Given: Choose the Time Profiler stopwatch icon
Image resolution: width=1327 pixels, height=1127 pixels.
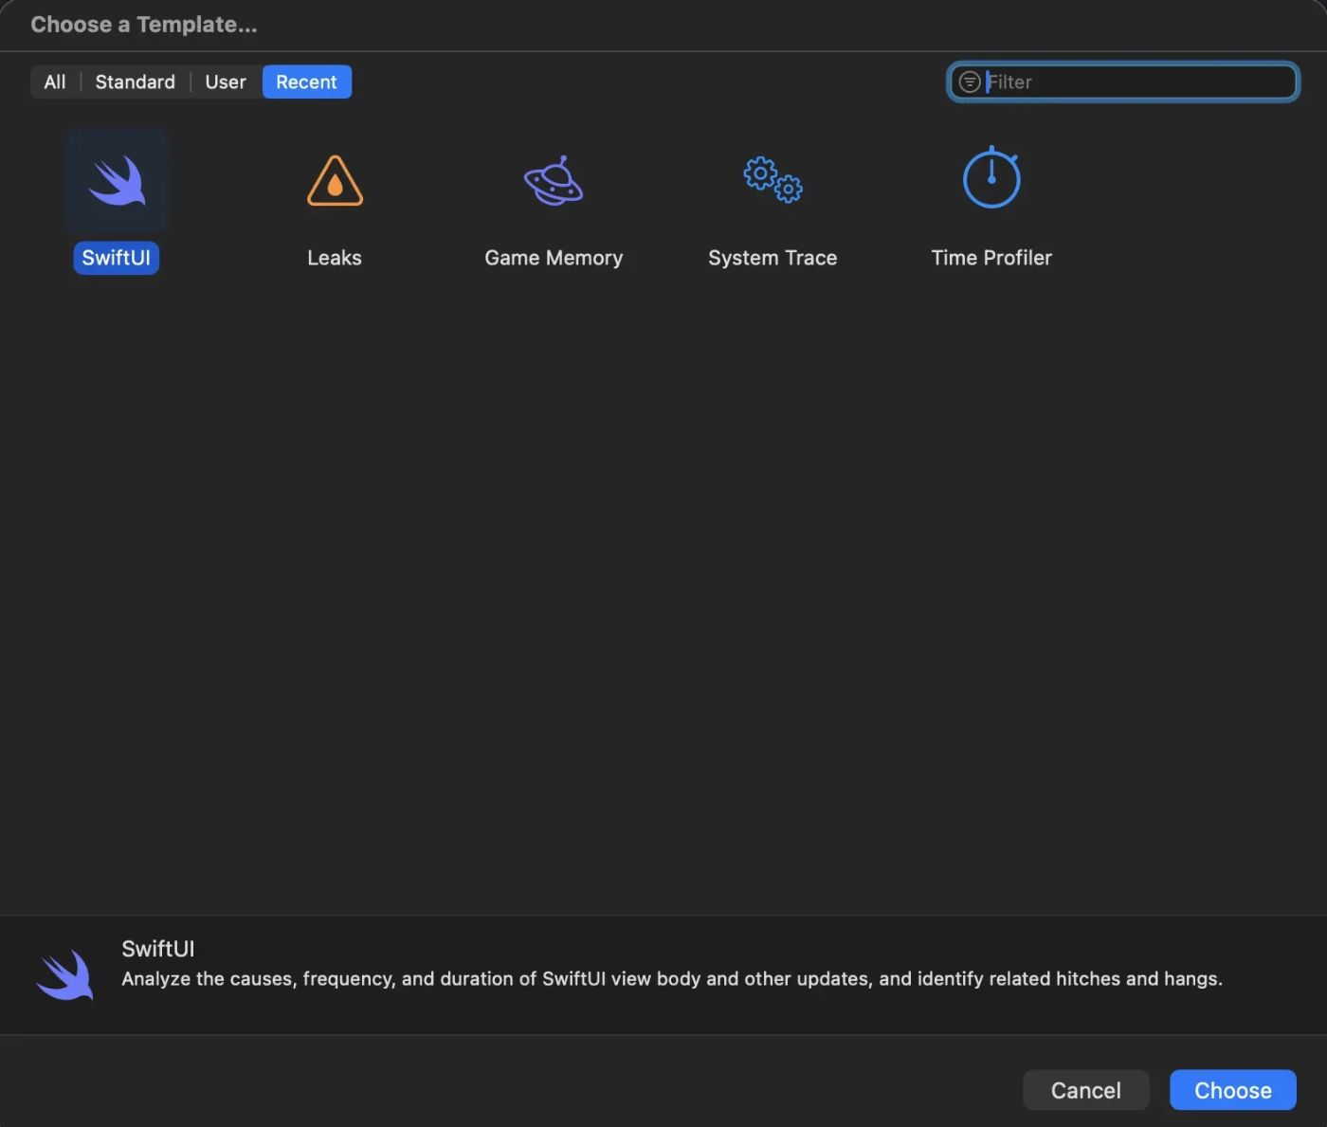Looking at the screenshot, I should click(x=991, y=178).
